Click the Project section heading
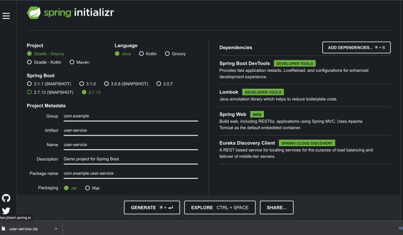 pos(35,45)
